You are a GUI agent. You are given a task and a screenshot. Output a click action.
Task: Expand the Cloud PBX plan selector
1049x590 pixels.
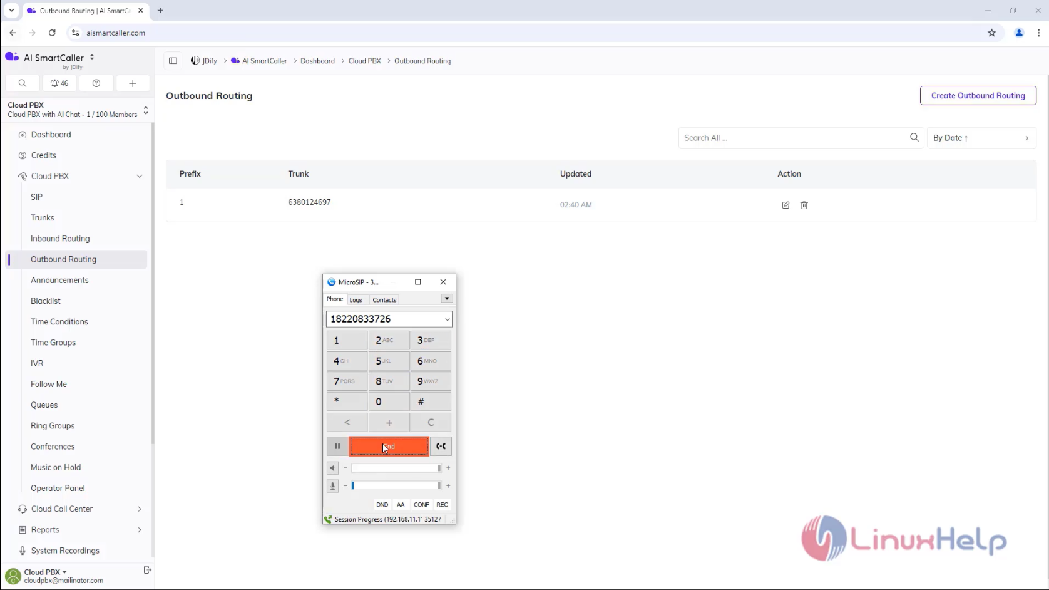[146, 110]
